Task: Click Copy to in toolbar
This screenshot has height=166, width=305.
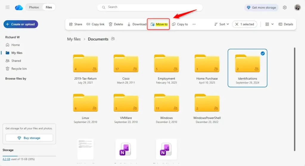Action: (180, 24)
